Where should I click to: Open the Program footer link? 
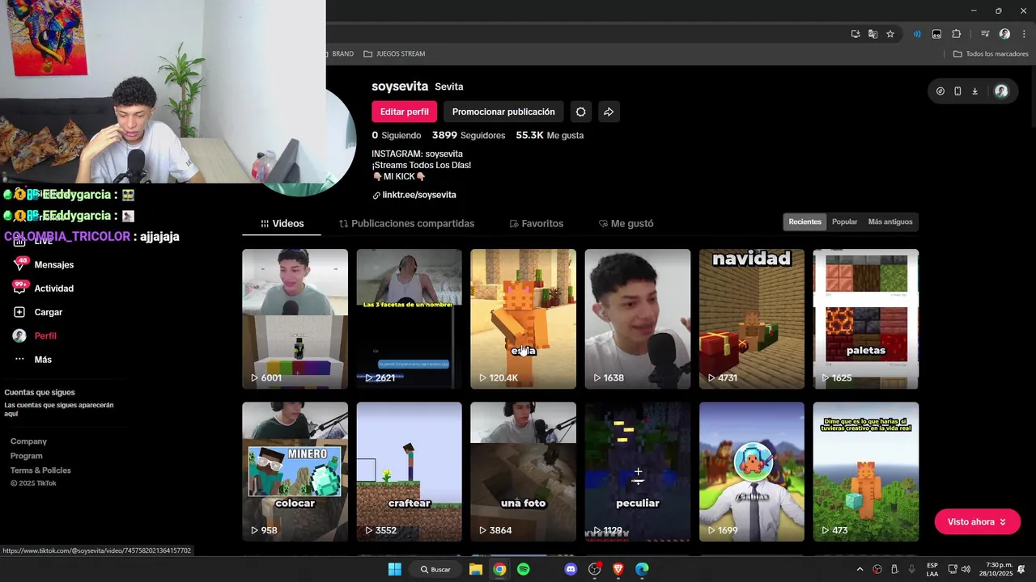[26, 456]
